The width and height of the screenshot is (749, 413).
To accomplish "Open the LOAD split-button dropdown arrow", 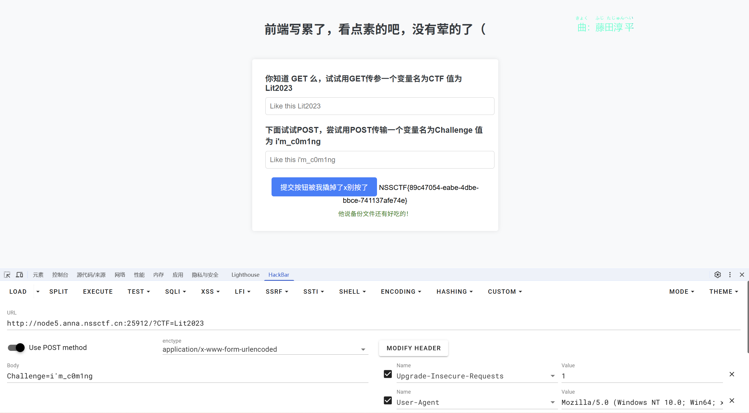I will point(38,292).
